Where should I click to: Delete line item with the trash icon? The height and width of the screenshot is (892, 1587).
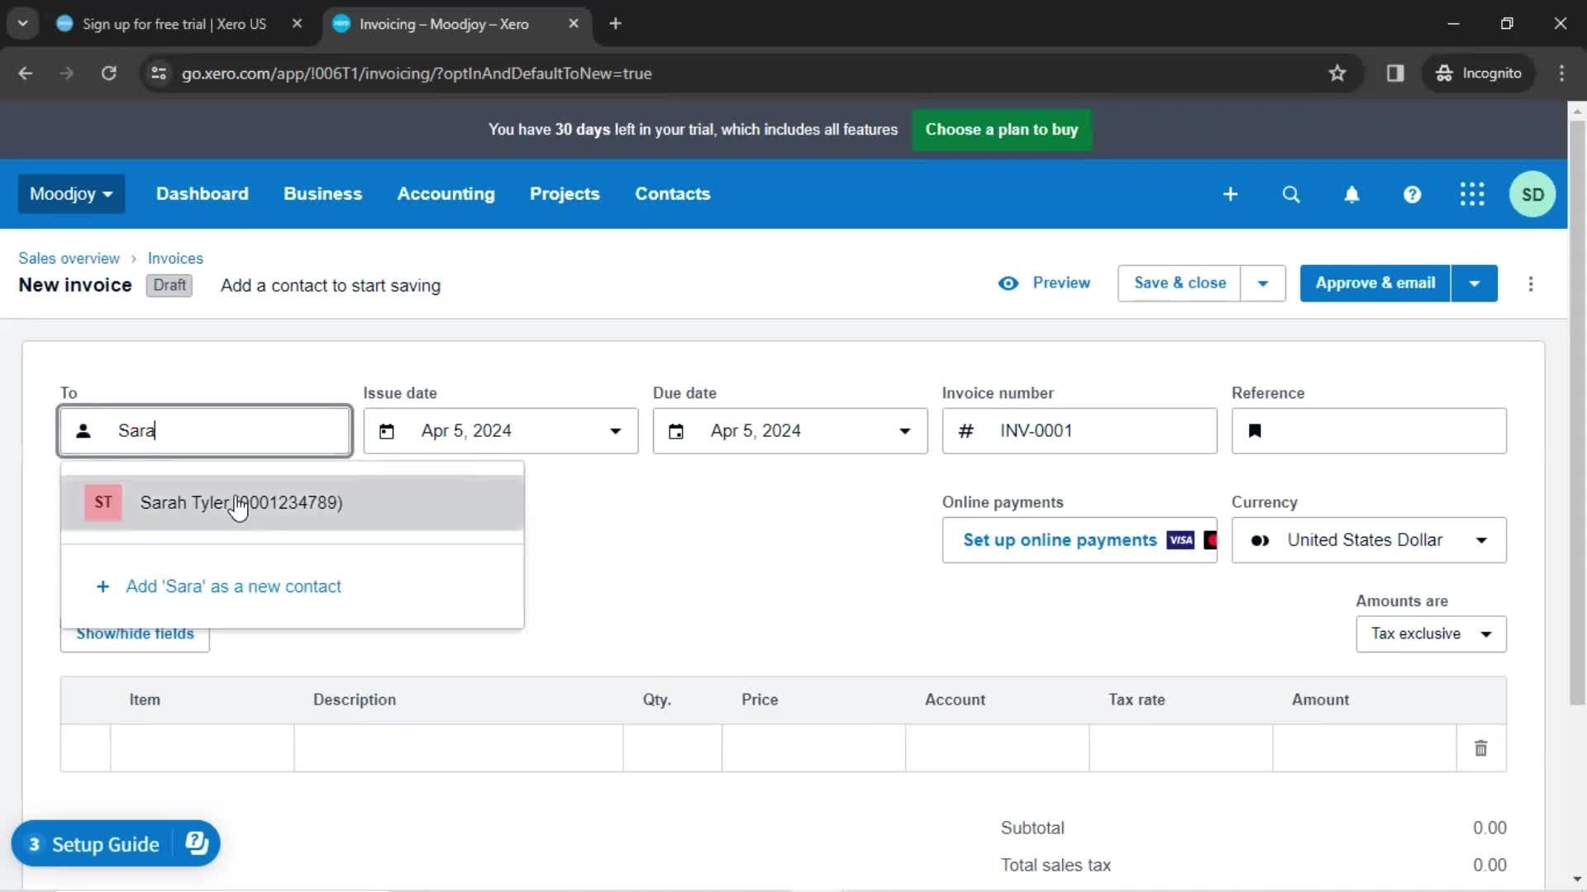click(1480, 748)
